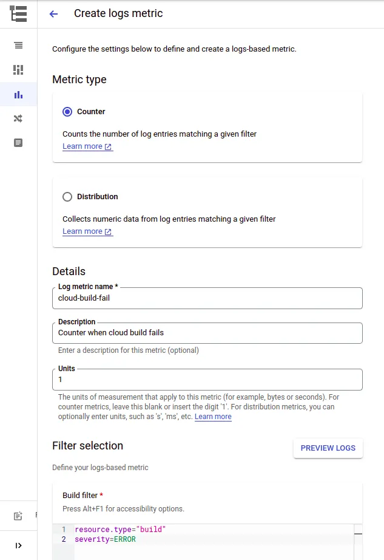Select the Distribution metric type

point(67,197)
